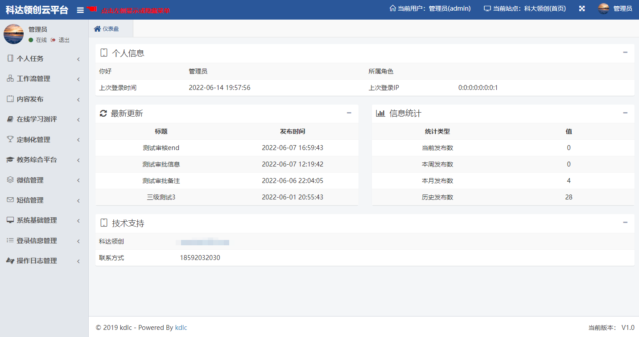Image resolution: width=639 pixels, height=337 pixels.
Task: Click the 定制化管理 trophy icon
Action: 10,139
